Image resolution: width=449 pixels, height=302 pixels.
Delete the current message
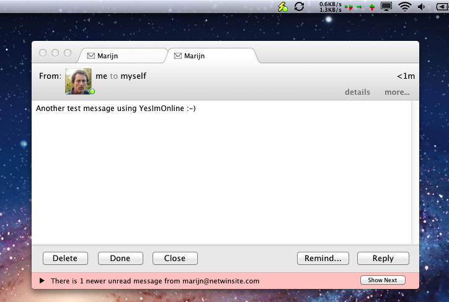pyautogui.click(x=65, y=258)
